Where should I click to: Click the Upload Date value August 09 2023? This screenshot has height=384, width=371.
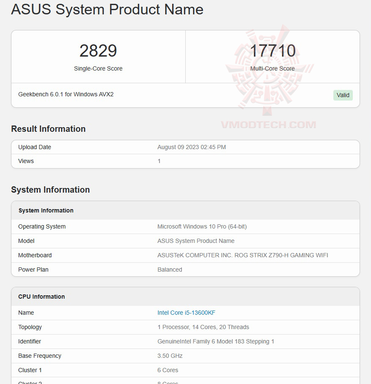pyautogui.click(x=192, y=147)
